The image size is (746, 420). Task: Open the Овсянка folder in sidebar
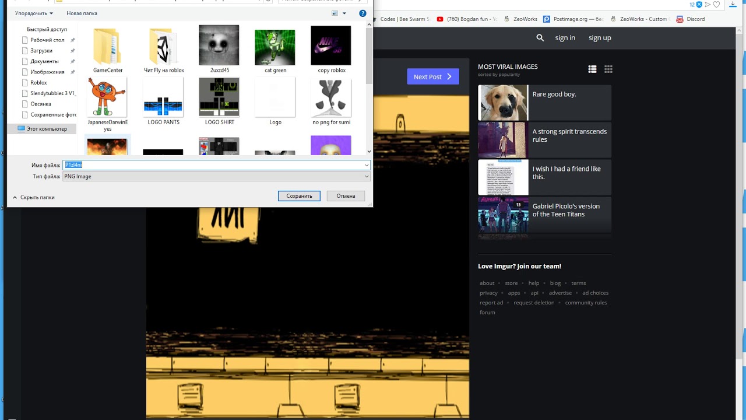pos(40,104)
